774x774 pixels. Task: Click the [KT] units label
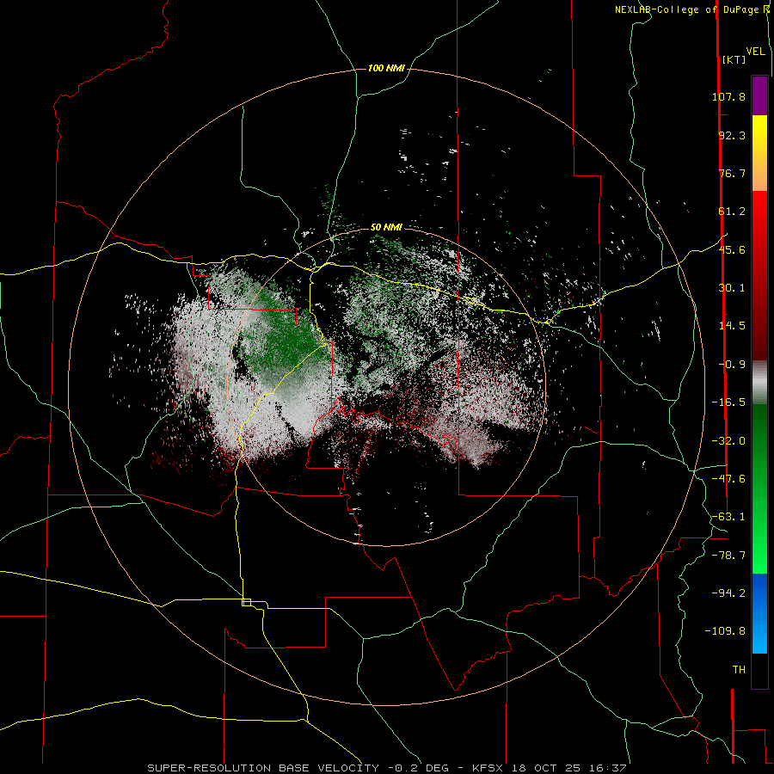coord(734,59)
